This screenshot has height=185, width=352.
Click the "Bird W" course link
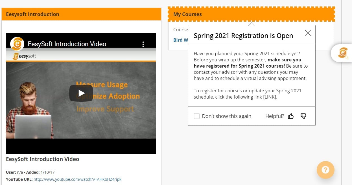pyautogui.click(x=180, y=40)
